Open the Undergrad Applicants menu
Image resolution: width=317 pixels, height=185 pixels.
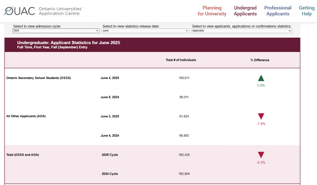click(245, 11)
